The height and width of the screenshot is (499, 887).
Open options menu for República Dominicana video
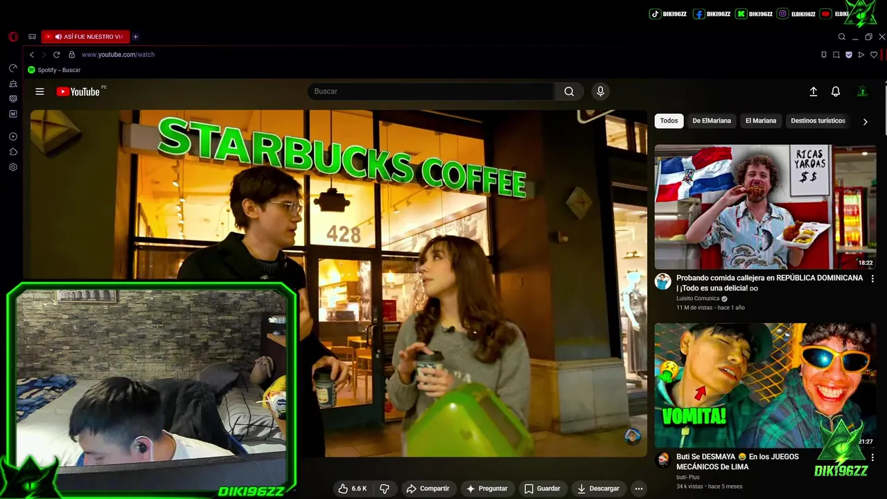pyautogui.click(x=872, y=279)
